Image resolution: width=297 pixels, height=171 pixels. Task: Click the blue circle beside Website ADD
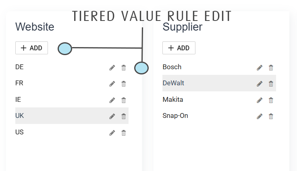pos(64,49)
